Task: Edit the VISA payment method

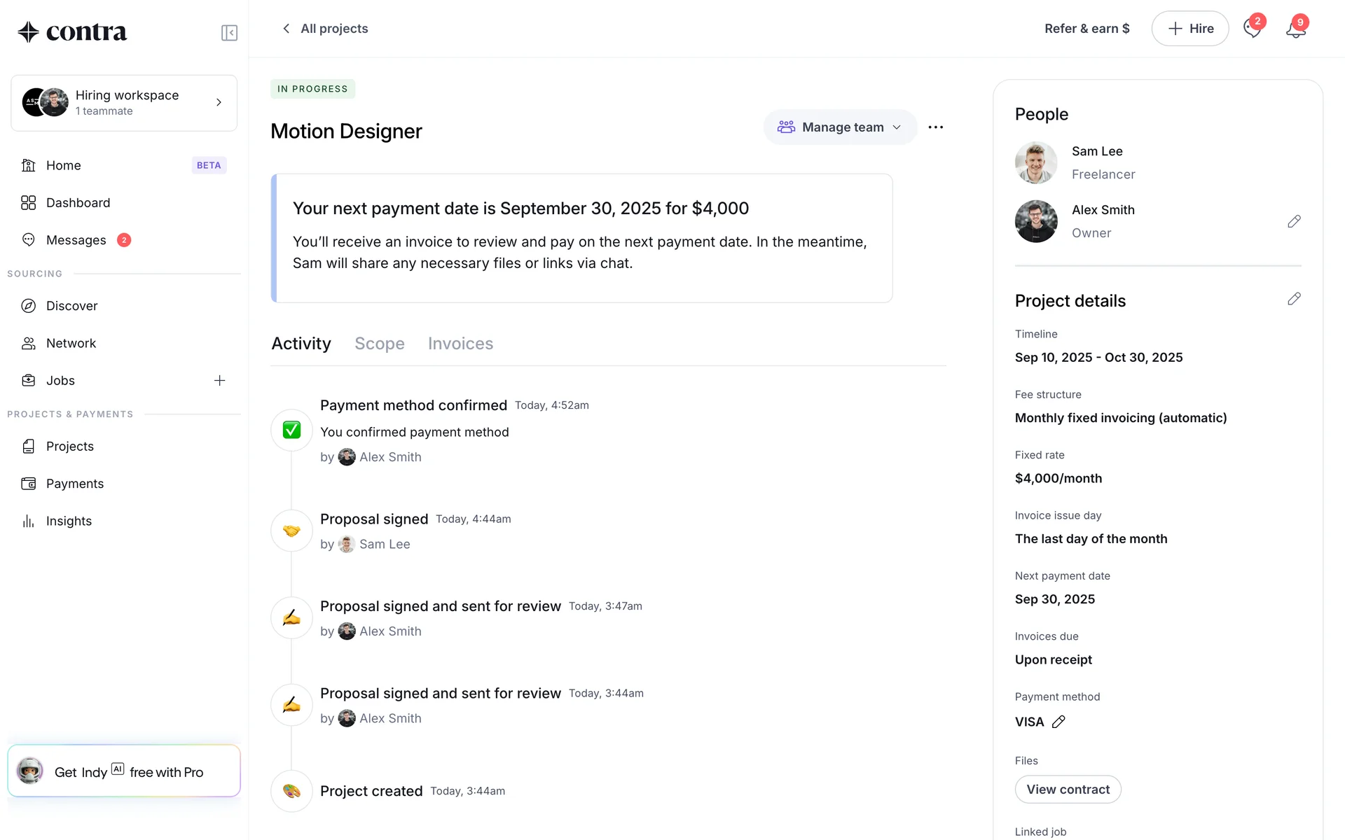Action: (x=1058, y=722)
